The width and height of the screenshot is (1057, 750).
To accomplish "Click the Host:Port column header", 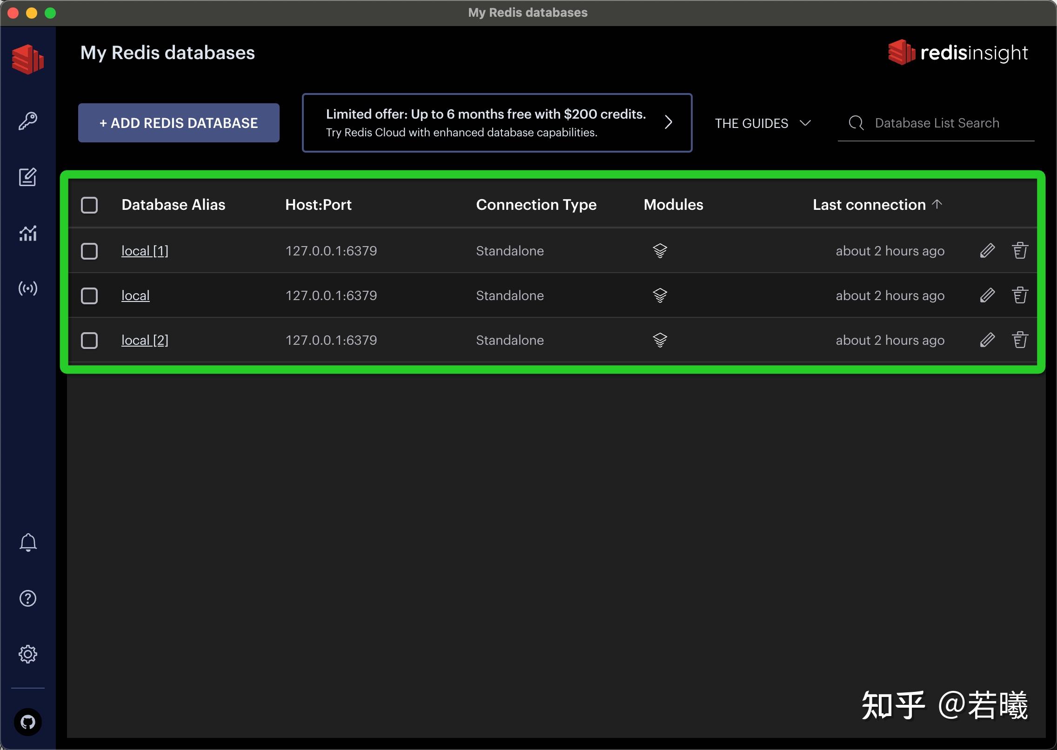I will tap(318, 205).
